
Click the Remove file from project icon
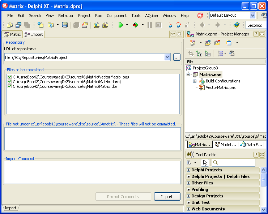[x=105, y=25]
